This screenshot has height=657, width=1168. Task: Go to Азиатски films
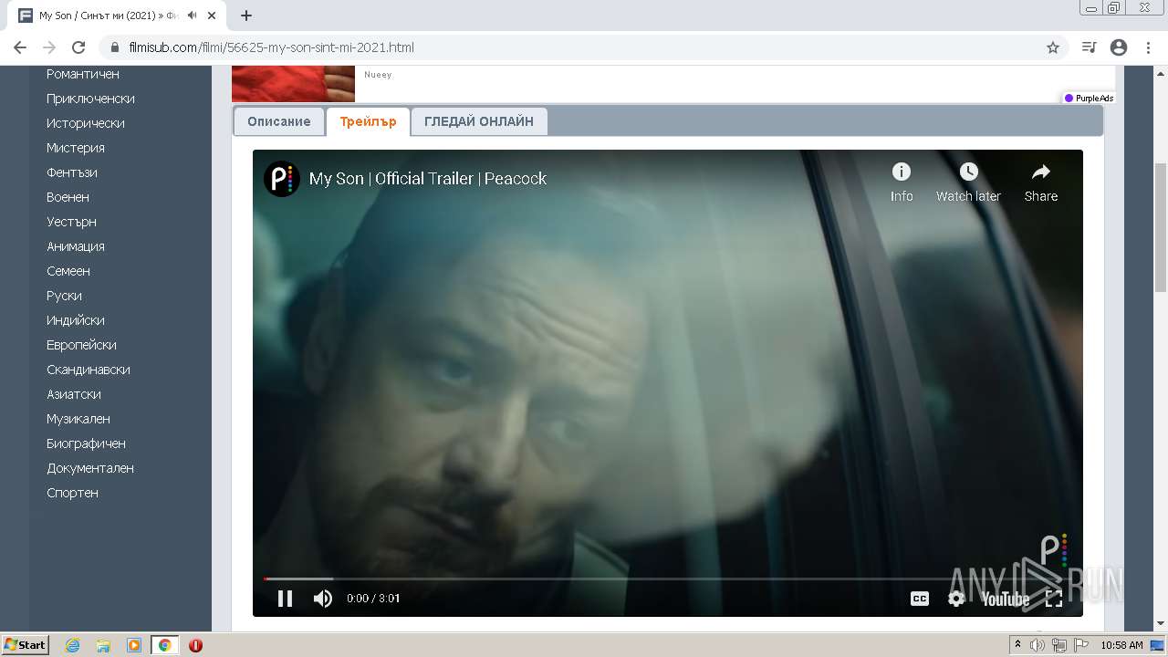click(74, 394)
